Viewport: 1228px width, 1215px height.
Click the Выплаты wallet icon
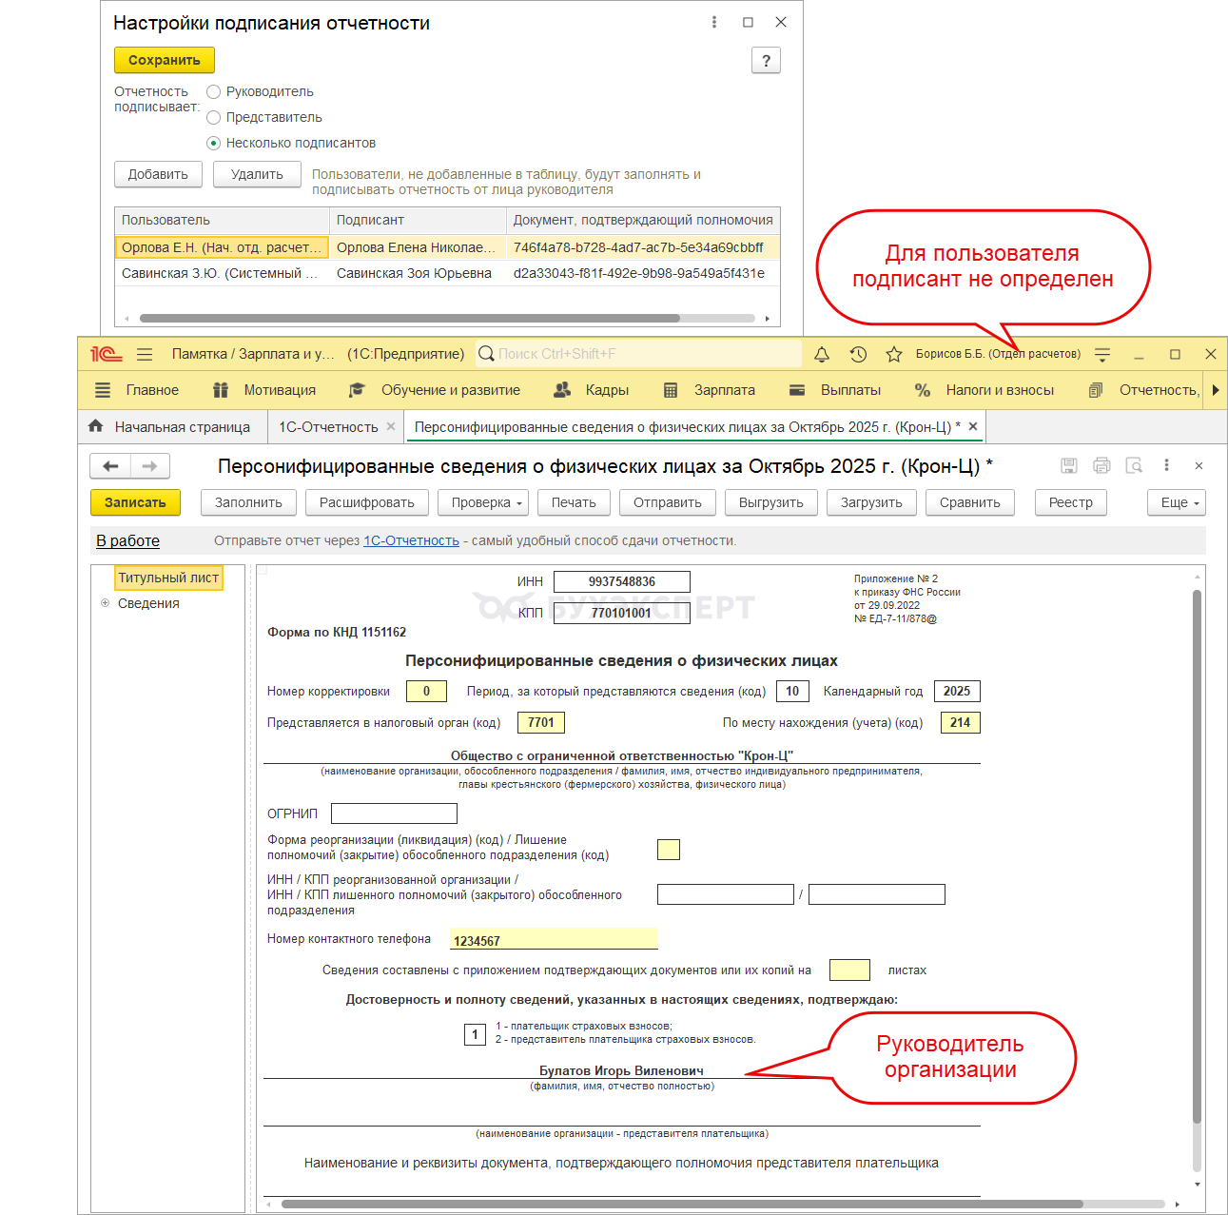[797, 390]
